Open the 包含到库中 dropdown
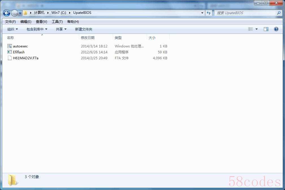This screenshot has width=285, height=190. pos(37,29)
